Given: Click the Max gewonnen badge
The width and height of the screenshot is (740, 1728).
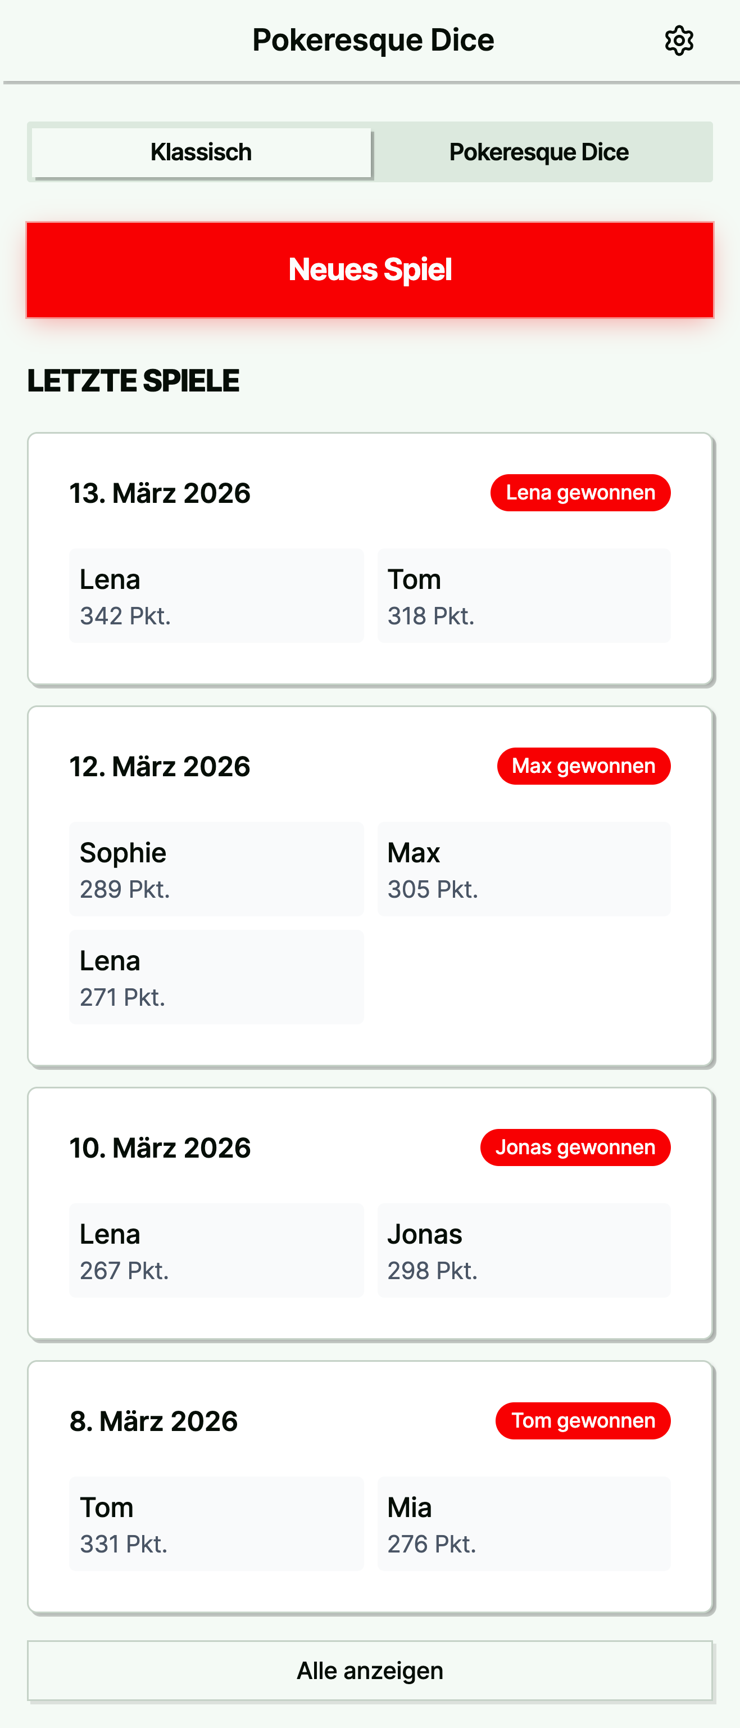Looking at the screenshot, I should (583, 766).
